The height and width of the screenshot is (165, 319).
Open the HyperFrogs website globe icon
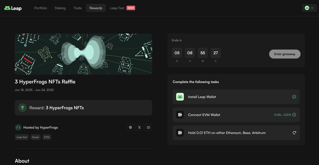point(130,127)
